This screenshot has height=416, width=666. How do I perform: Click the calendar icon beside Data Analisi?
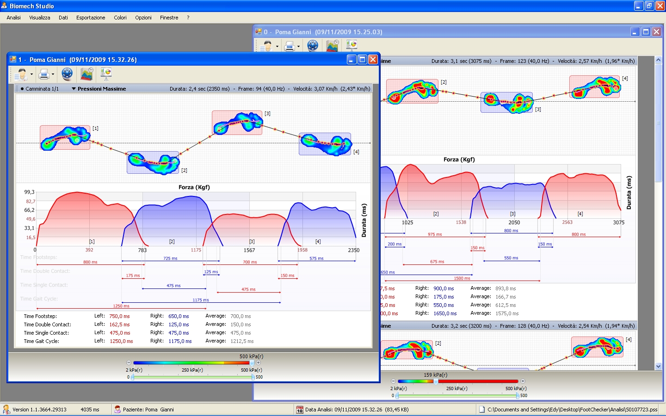300,410
